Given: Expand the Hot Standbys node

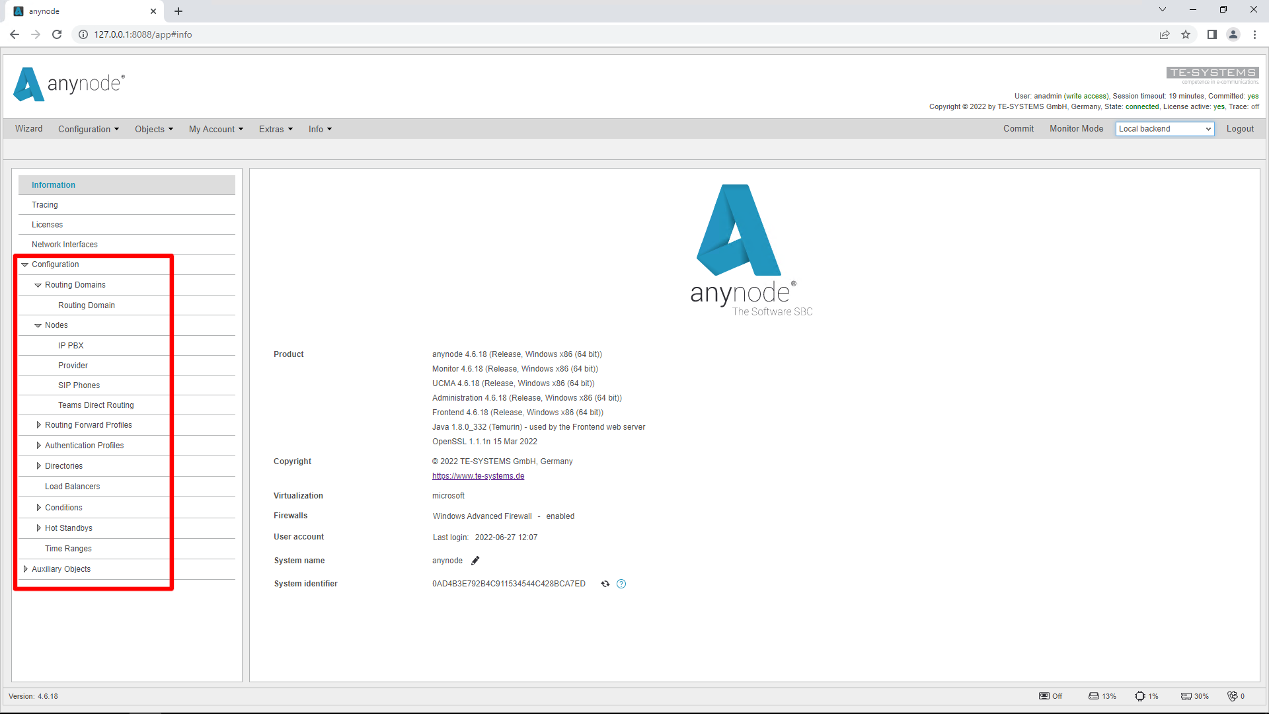Looking at the screenshot, I should tap(38, 528).
